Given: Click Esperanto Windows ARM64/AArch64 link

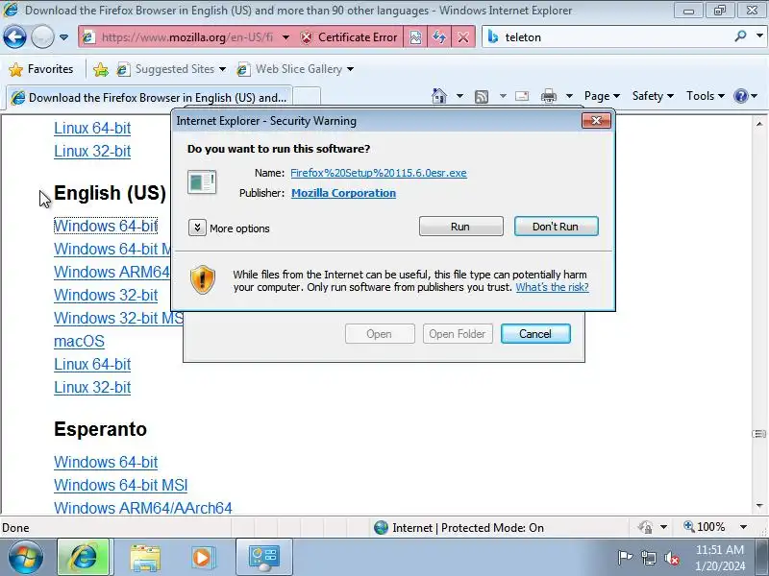Looking at the screenshot, I should [142, 508].
